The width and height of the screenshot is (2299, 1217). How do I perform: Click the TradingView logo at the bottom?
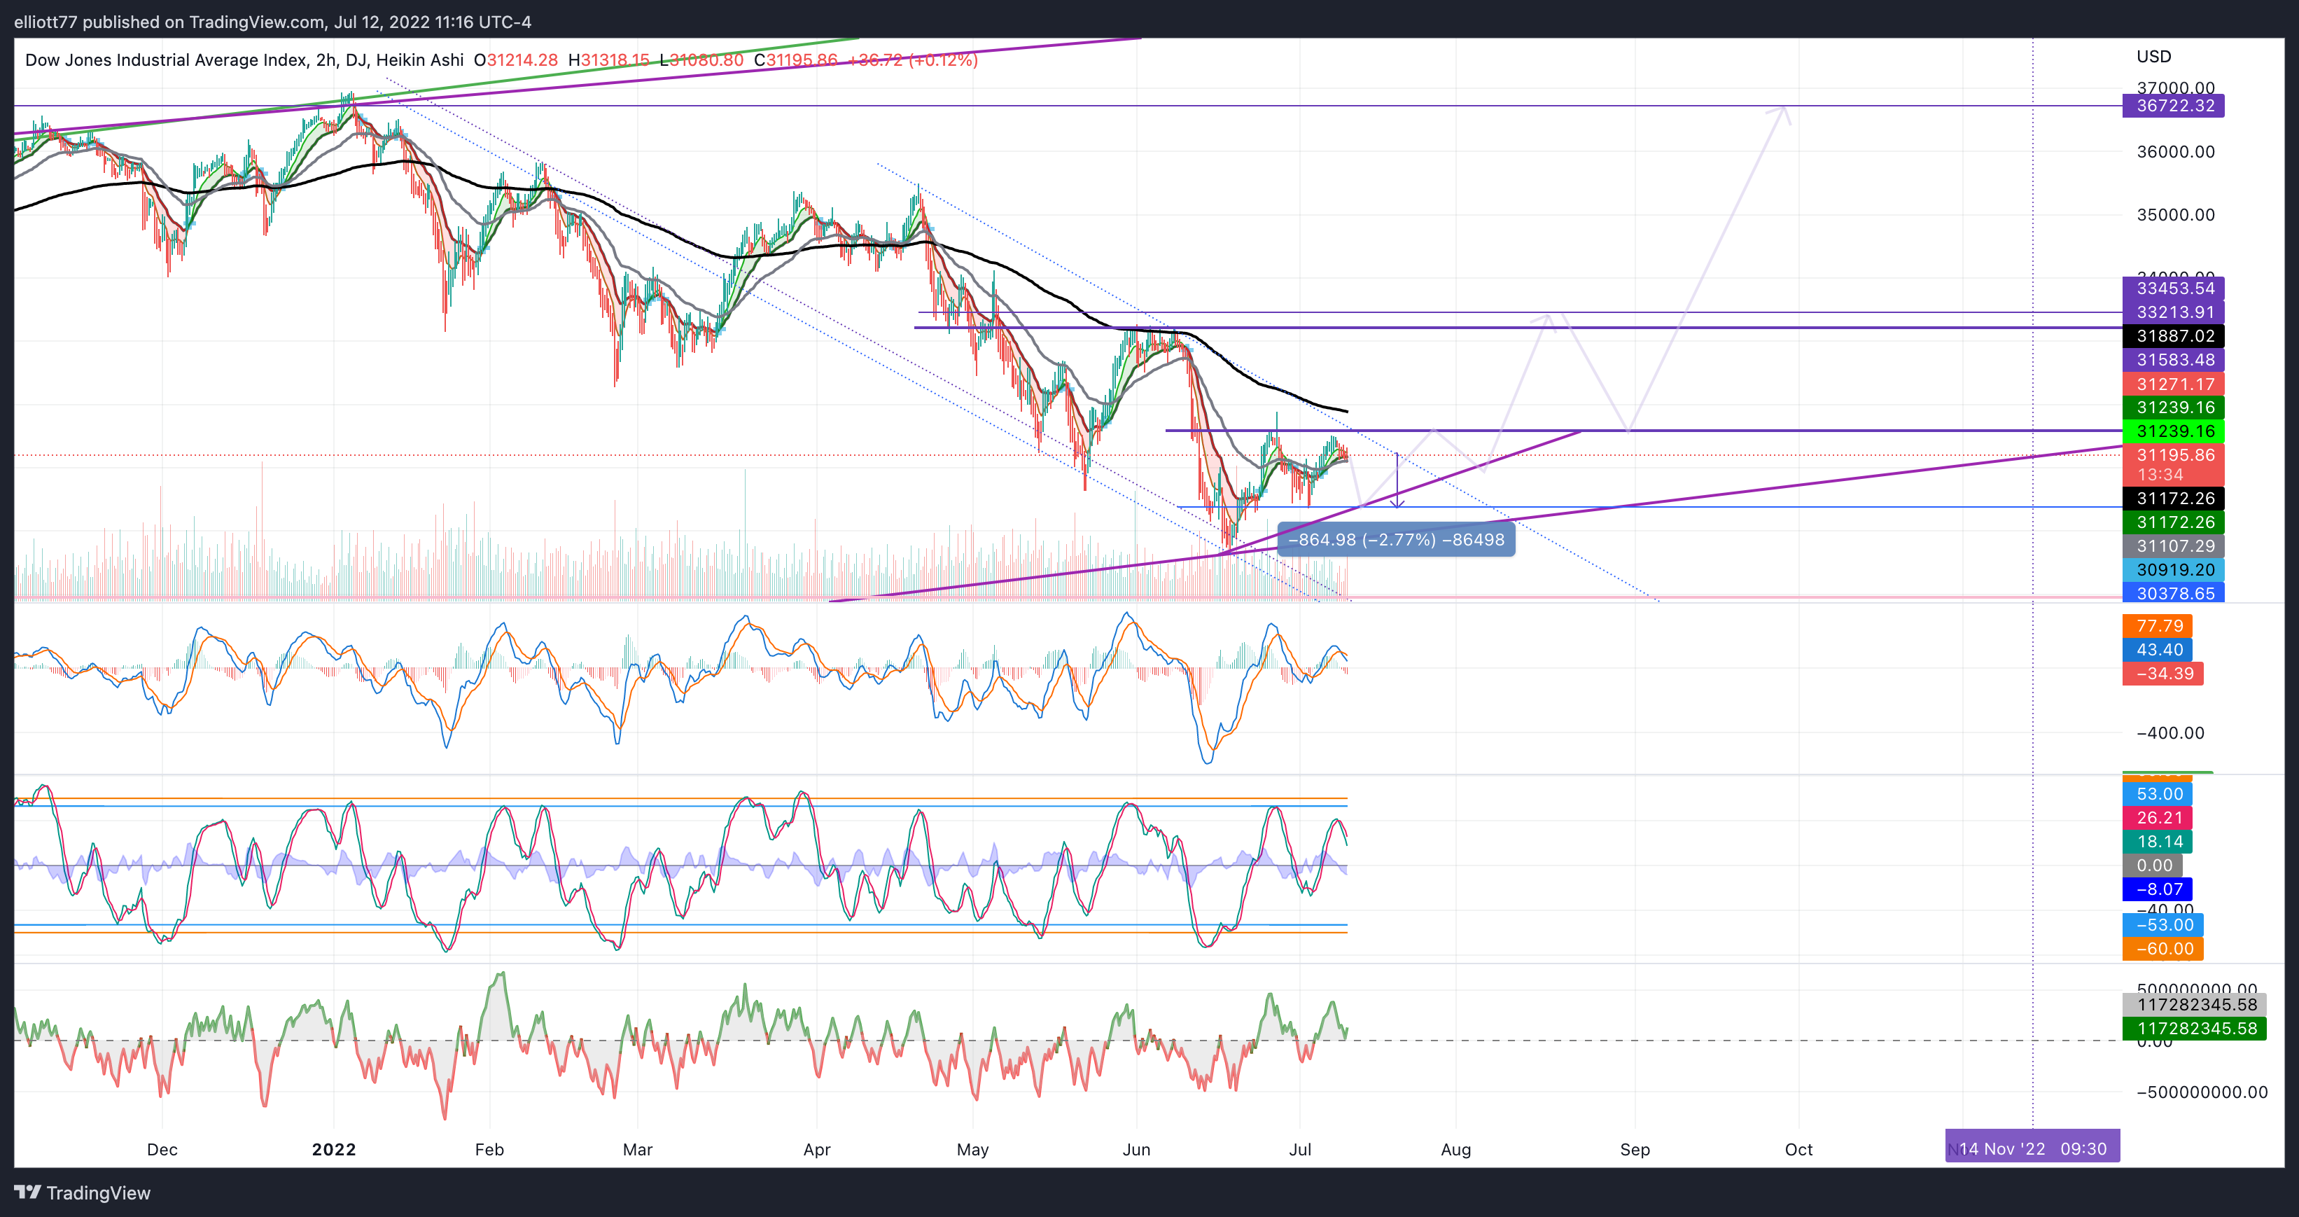82,1193
